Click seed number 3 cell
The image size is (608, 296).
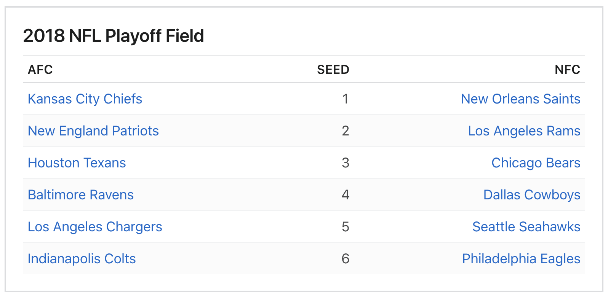tap(345, 163)
